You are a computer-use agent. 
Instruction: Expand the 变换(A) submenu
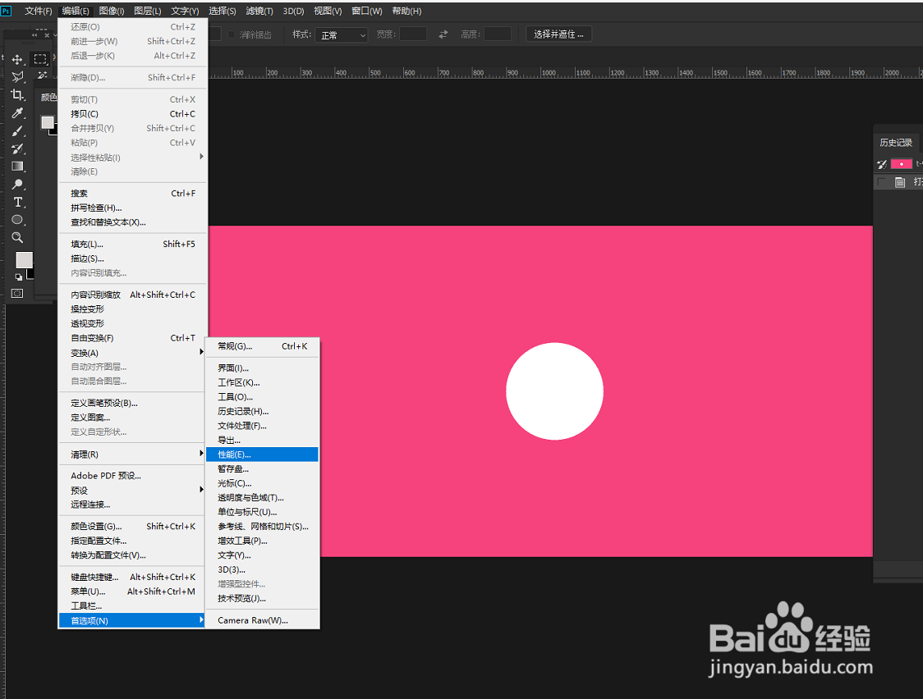point(133,353)
